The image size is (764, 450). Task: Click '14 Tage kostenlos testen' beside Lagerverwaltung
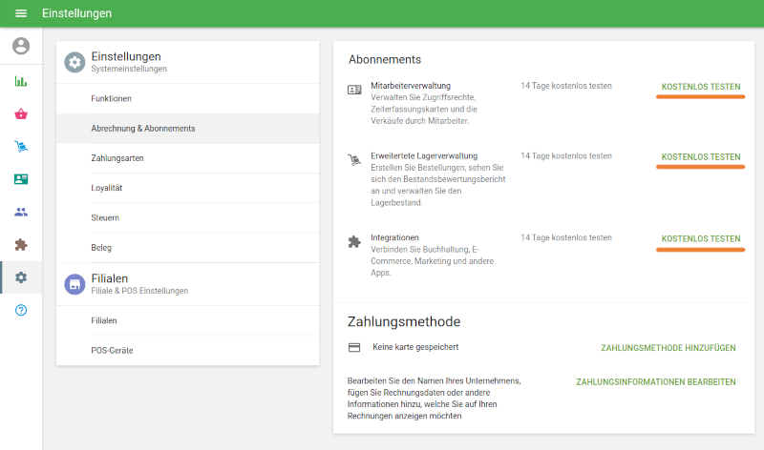tap(566, 155)
